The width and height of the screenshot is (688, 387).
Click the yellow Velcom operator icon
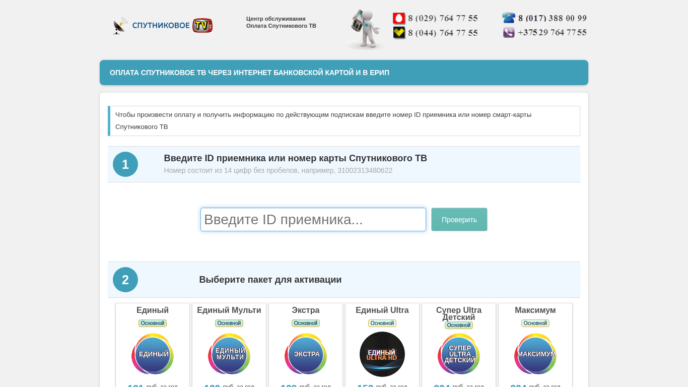point(399,33)
